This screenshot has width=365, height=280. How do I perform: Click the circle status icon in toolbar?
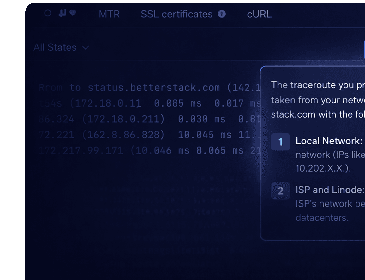[x=48, y=14]
